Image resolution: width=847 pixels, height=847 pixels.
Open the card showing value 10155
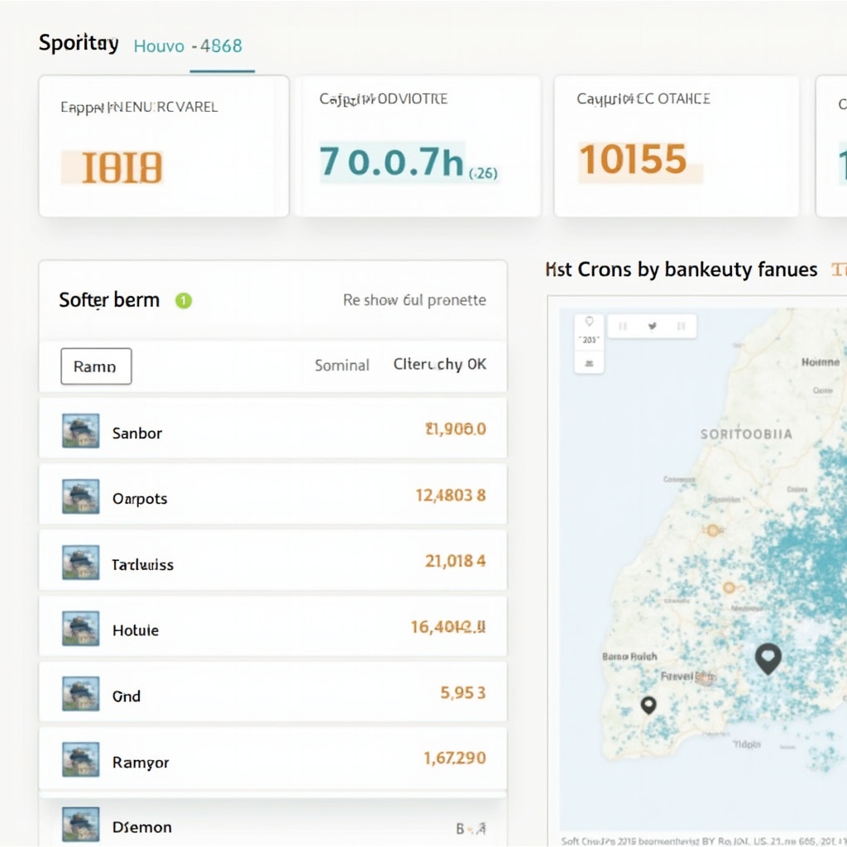point(676,146)
